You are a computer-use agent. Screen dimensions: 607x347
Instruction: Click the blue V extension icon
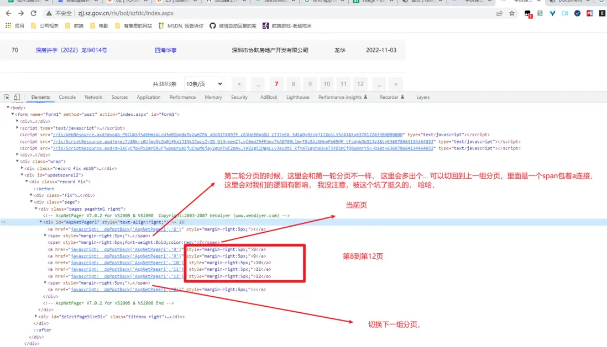(x=552, y=13)
